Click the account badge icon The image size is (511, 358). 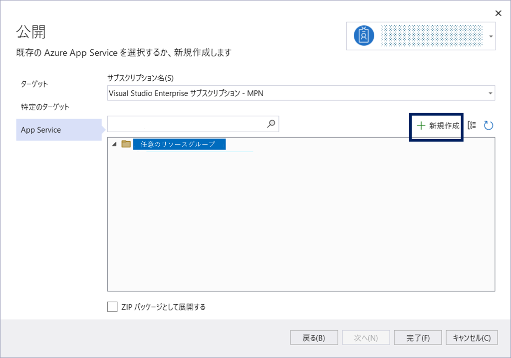click(364, 35)
